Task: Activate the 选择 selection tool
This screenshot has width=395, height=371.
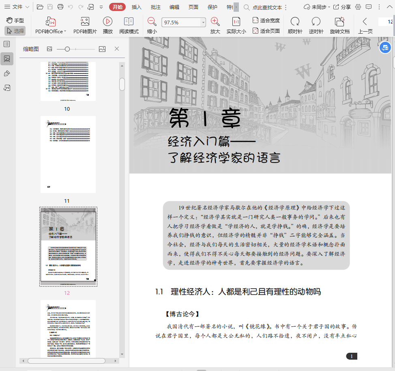Action: (x=15, y=31)
